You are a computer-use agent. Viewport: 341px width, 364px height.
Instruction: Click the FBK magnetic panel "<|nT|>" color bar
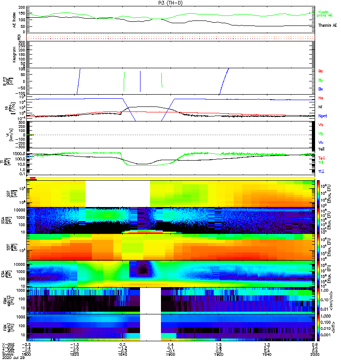pos(318,328)
